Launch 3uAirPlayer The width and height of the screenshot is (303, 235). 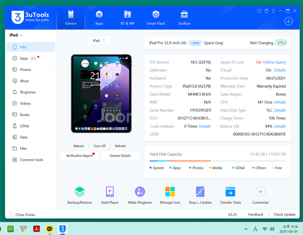point(110,192)
